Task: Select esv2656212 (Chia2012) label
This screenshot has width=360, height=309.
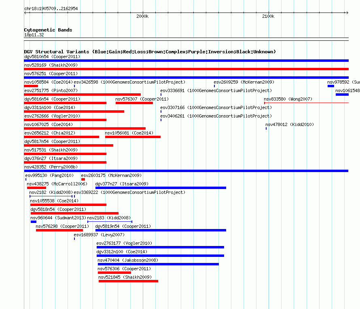Action: (x=50, y=133)
